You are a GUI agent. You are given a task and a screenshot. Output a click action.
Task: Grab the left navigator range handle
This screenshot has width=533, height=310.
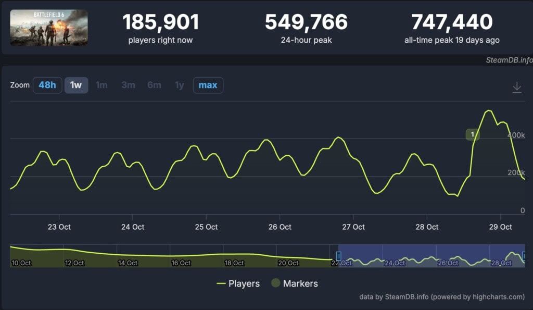(338, 256)
